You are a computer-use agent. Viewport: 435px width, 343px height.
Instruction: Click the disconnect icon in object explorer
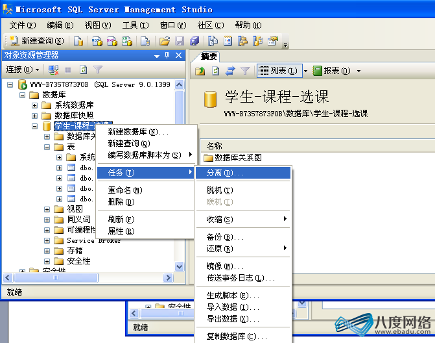(53, 70)
